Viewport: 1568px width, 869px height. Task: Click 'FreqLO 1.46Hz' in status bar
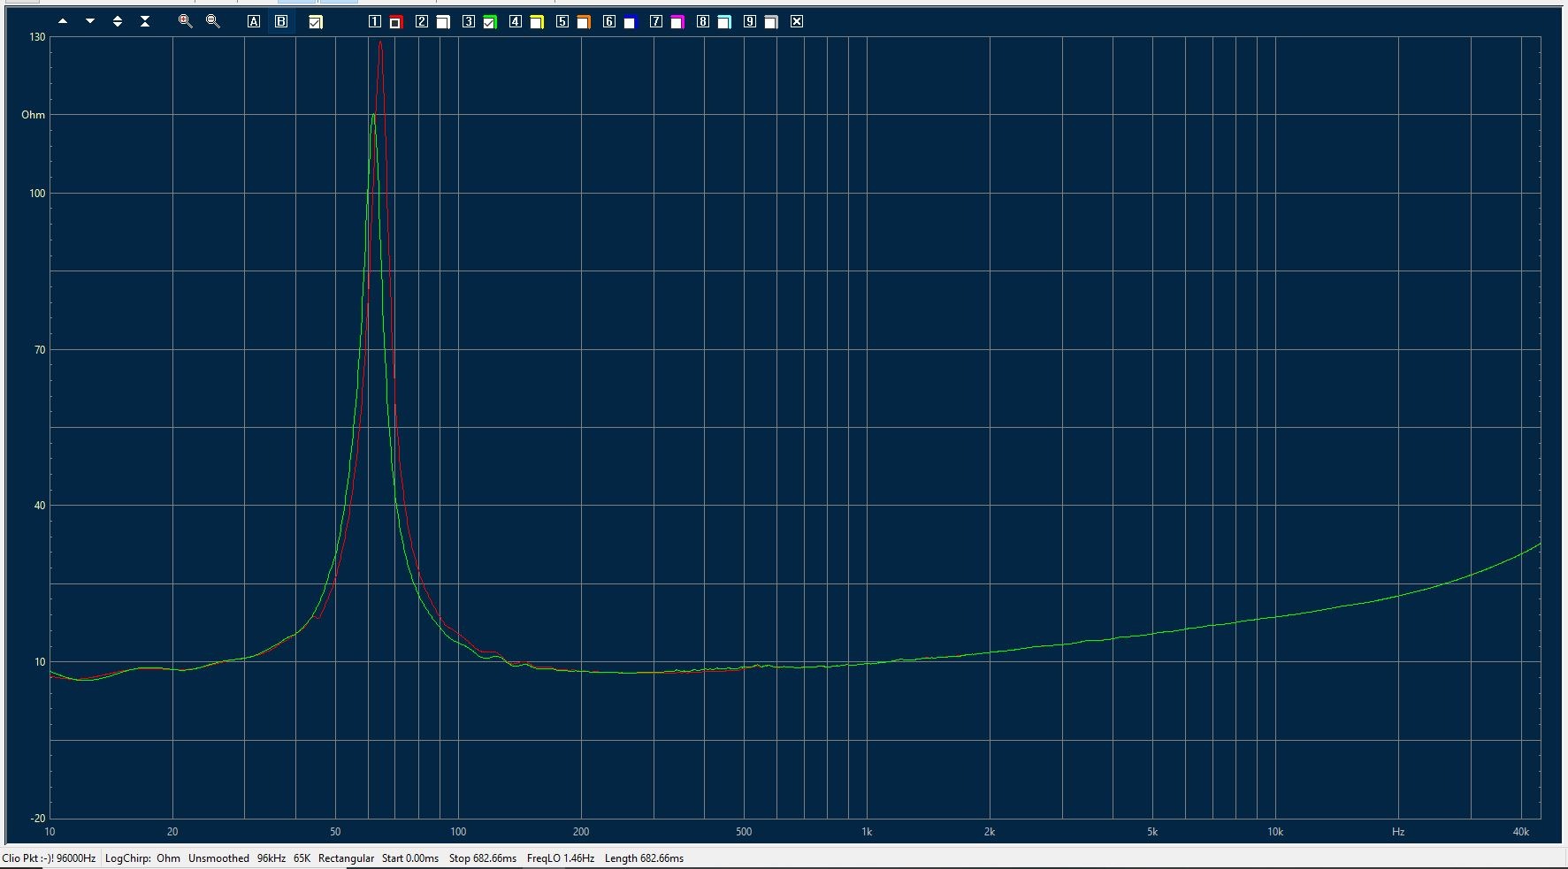561,858
